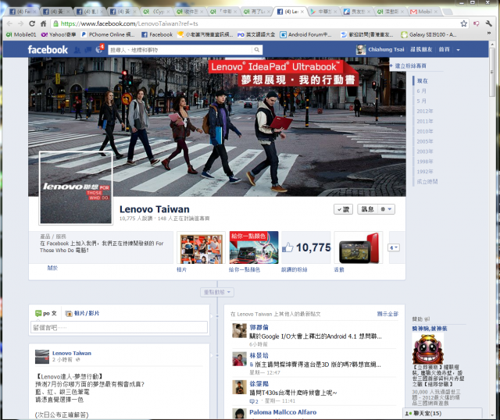Screen dimensions: 500x420
Task: Open Facebook friend requests icon
Action: [x=77, y=50]
